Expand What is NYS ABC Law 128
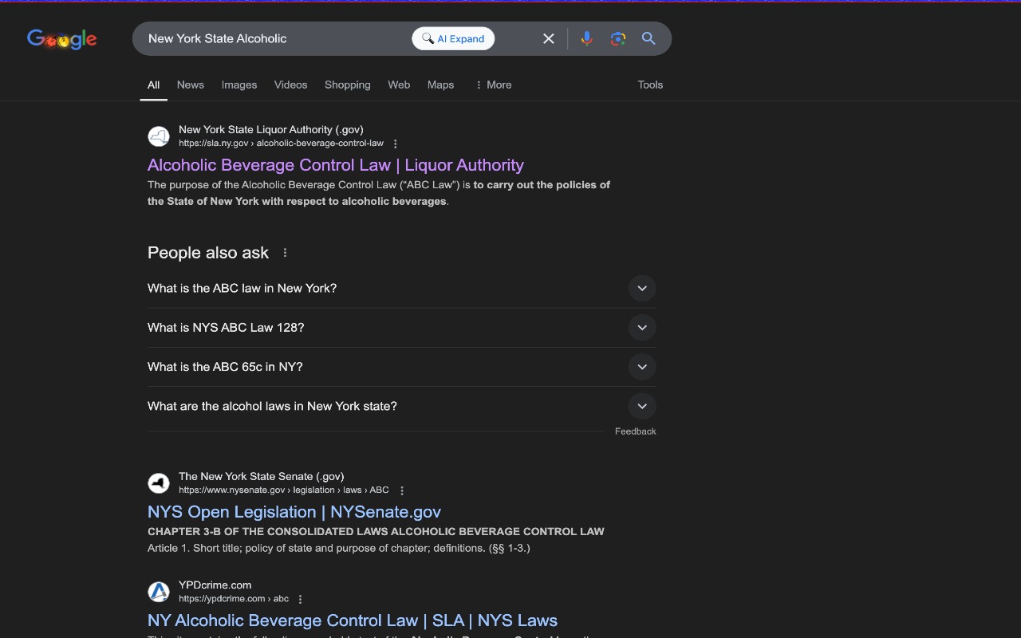 402,327
